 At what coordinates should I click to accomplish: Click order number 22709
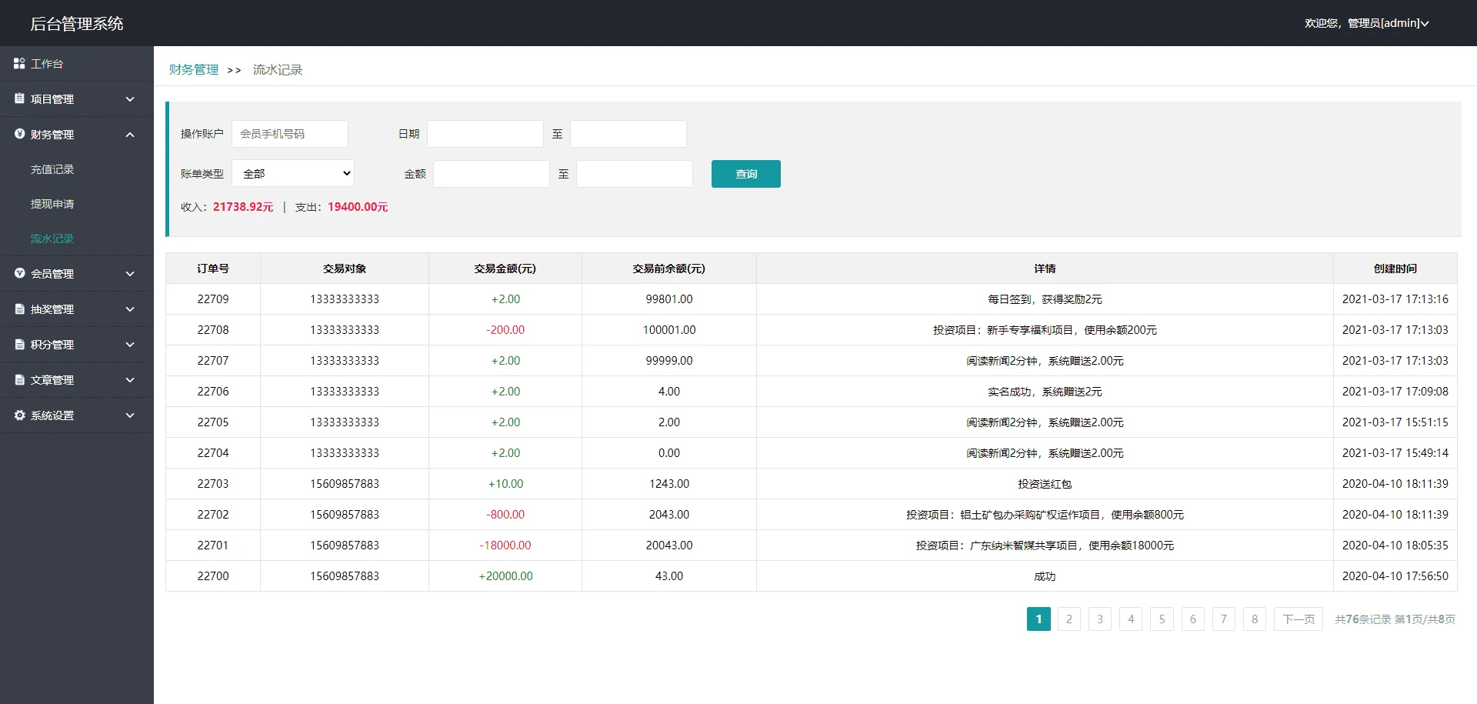(213, 299)
